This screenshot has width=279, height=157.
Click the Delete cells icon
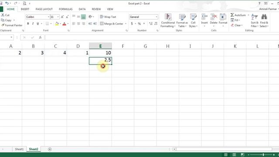tap(214, 17)
